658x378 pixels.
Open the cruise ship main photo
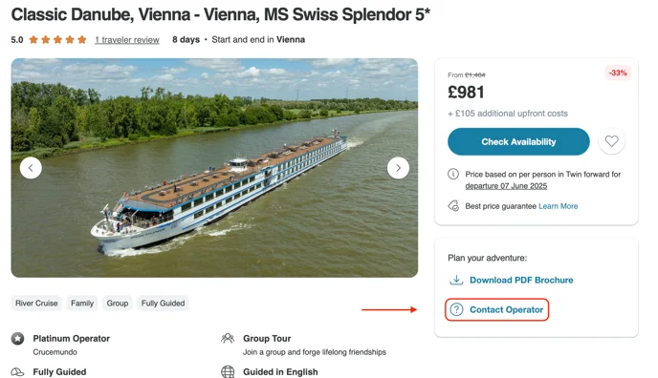[x=214, y=168]
